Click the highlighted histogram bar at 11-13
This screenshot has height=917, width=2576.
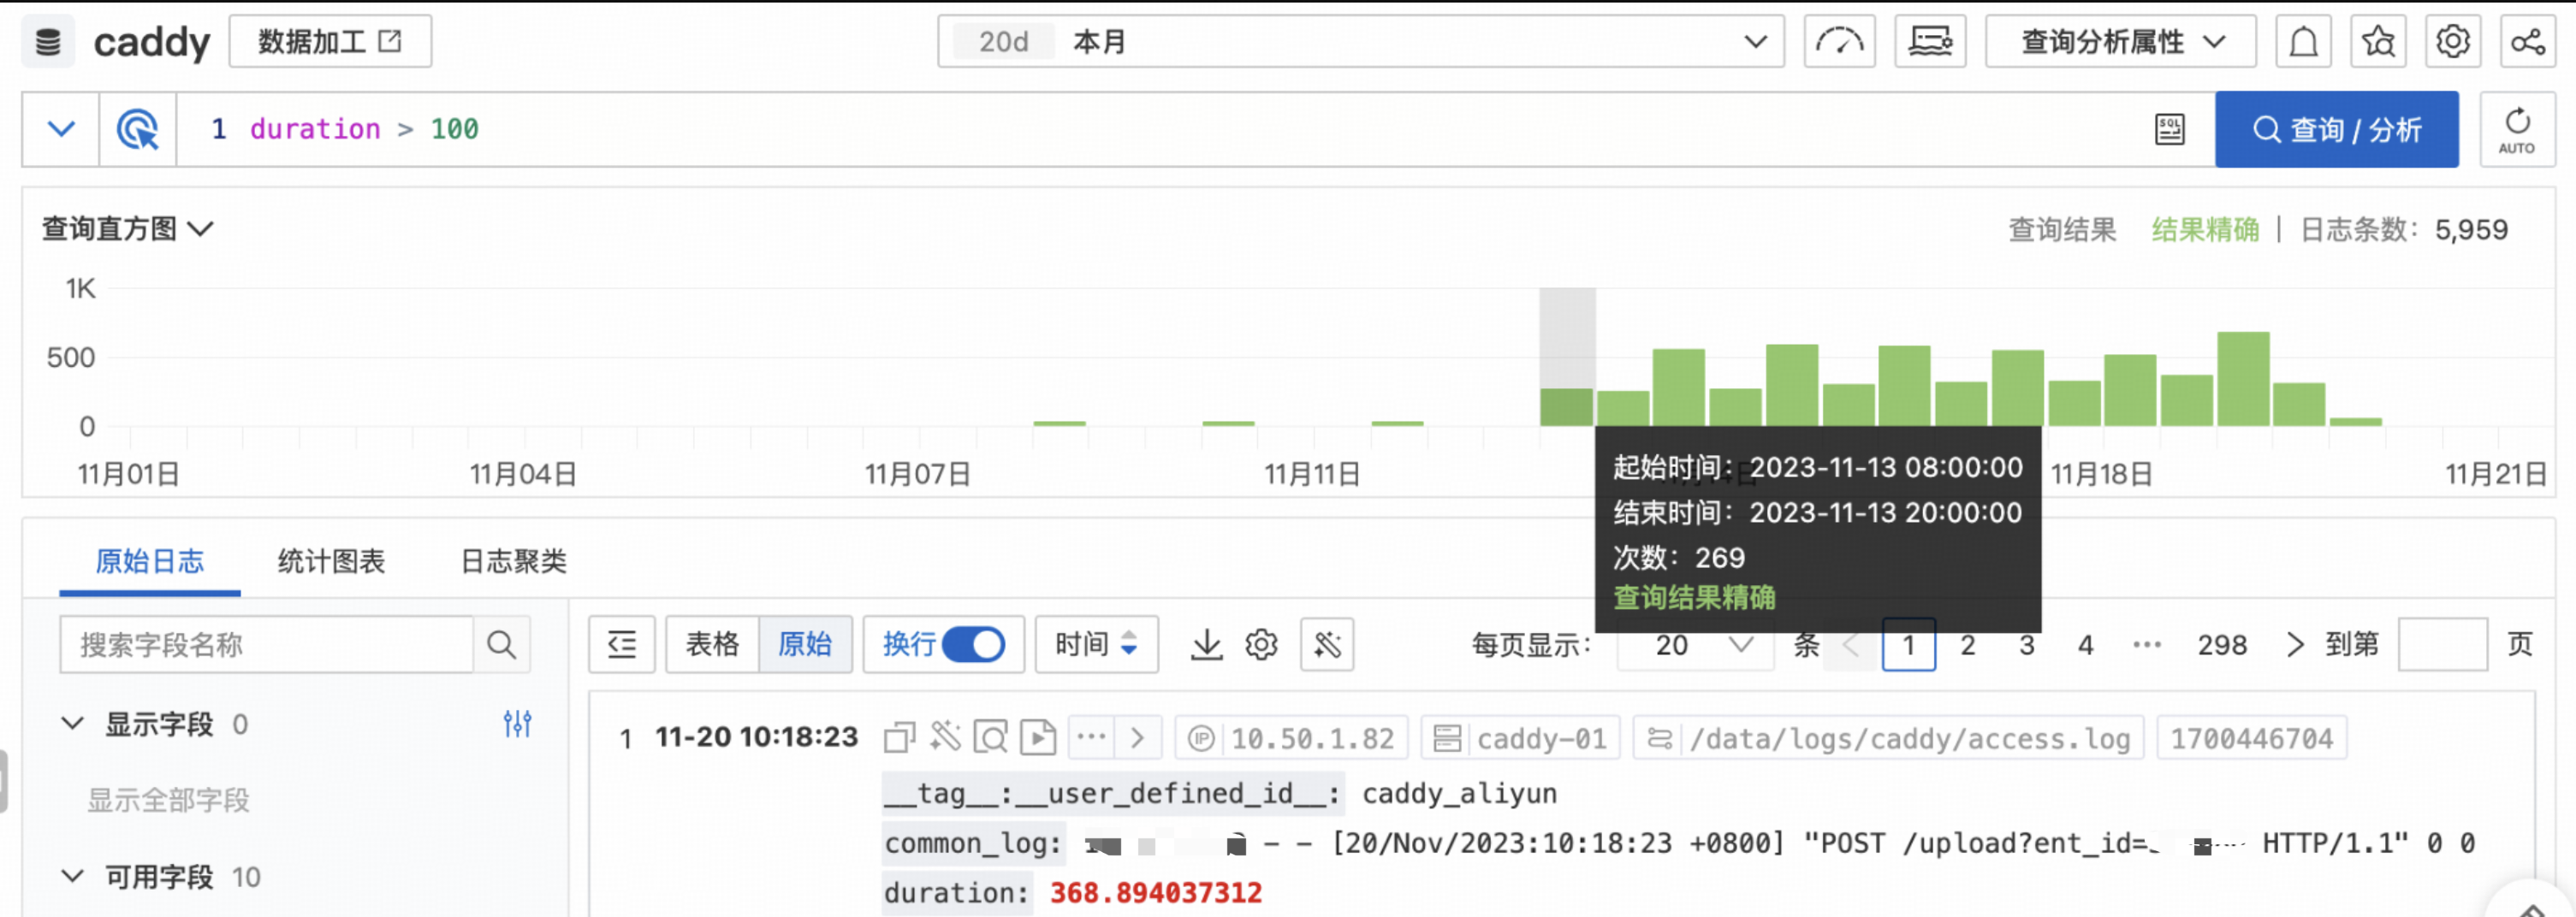(x=1566, y=407)
